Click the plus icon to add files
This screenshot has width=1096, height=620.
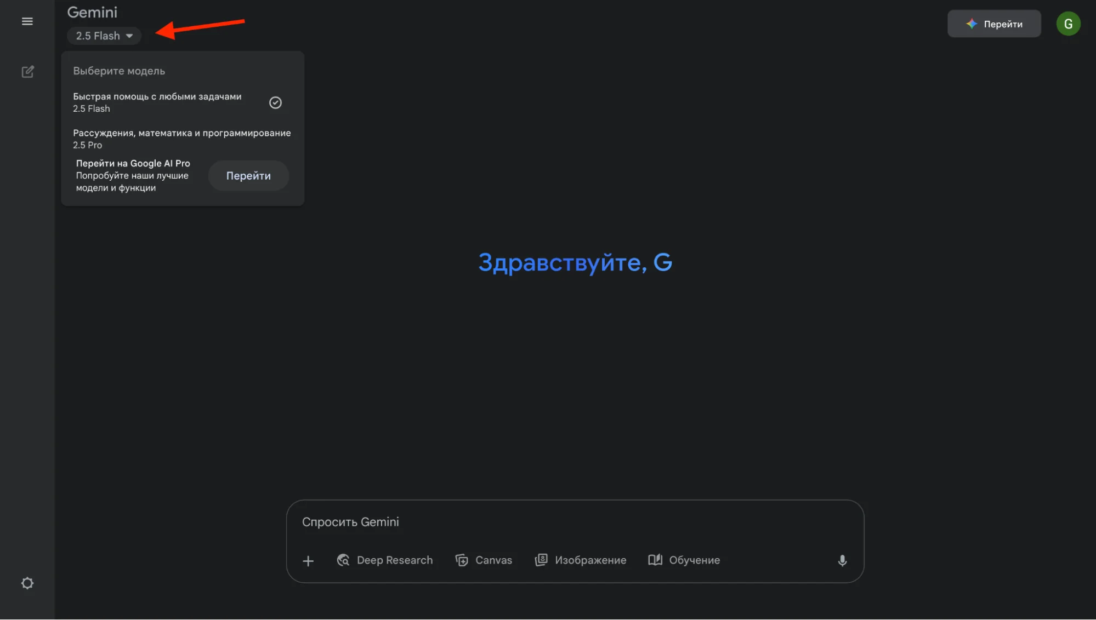(308, 561)
